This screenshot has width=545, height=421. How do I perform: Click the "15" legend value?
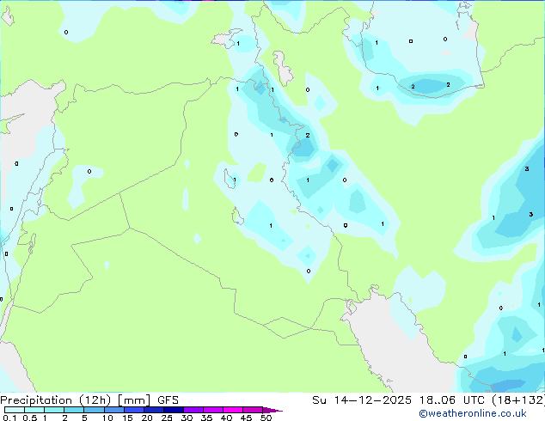click(127, 418)
